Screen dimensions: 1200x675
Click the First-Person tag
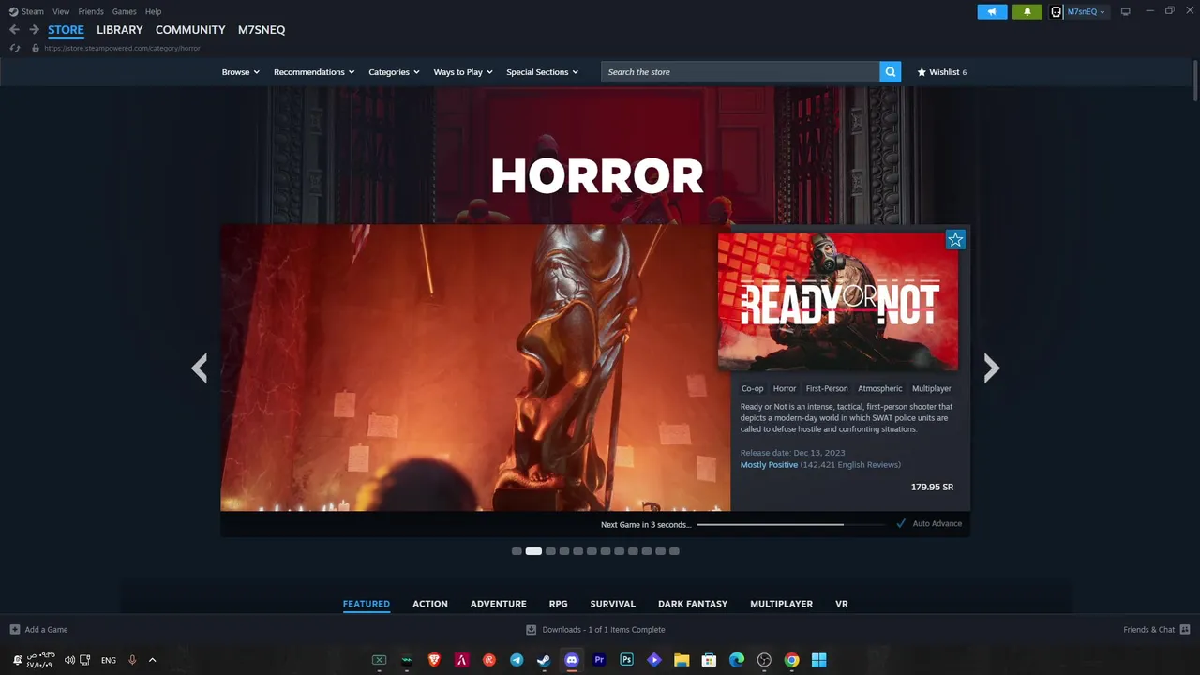[827, 388]
